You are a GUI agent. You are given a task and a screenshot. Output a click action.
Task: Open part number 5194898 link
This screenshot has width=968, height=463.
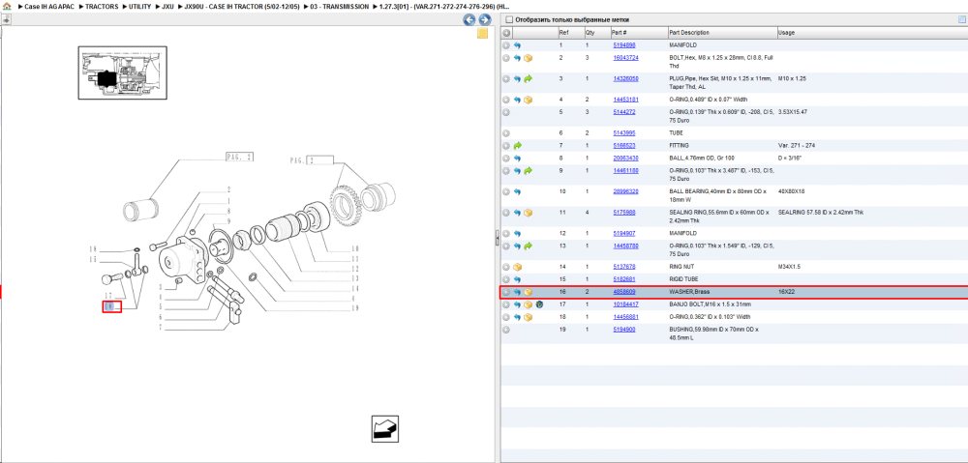(623, 45)
